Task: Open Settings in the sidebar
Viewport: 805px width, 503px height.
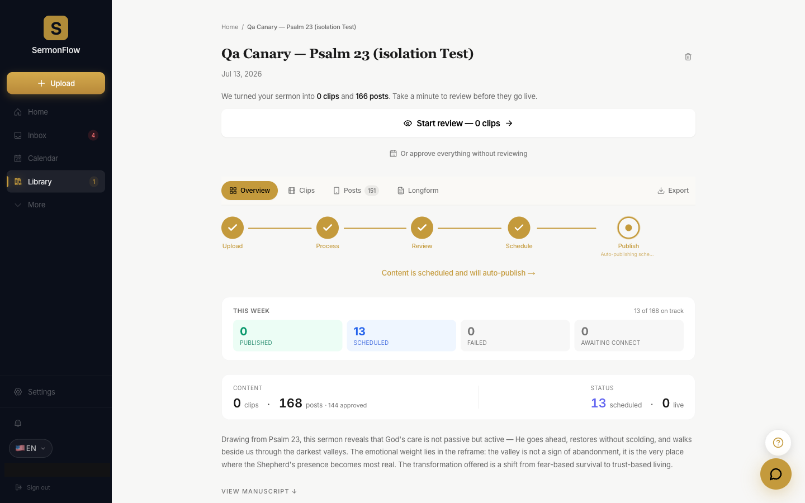Action: point(56,392)
